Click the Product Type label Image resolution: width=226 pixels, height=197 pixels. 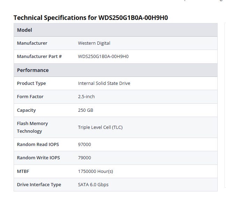[x=31, y=83]
